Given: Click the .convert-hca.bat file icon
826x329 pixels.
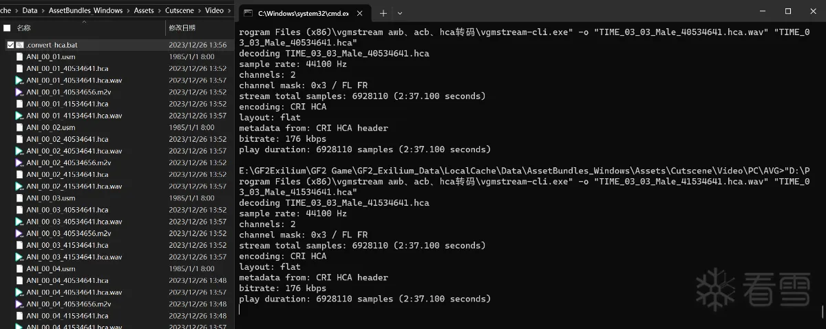Looking at the screenshot, I should [20, 45].
